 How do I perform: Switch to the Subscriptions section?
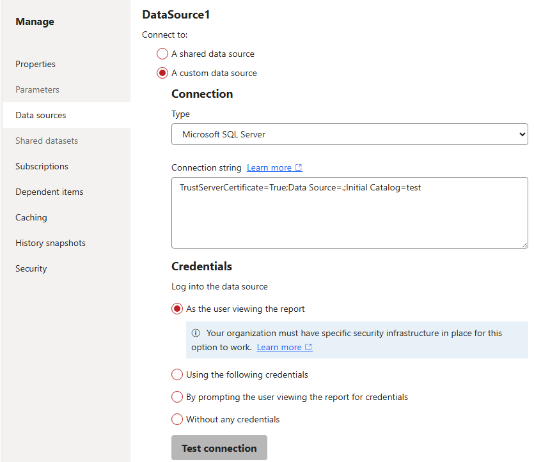(42, 166)
